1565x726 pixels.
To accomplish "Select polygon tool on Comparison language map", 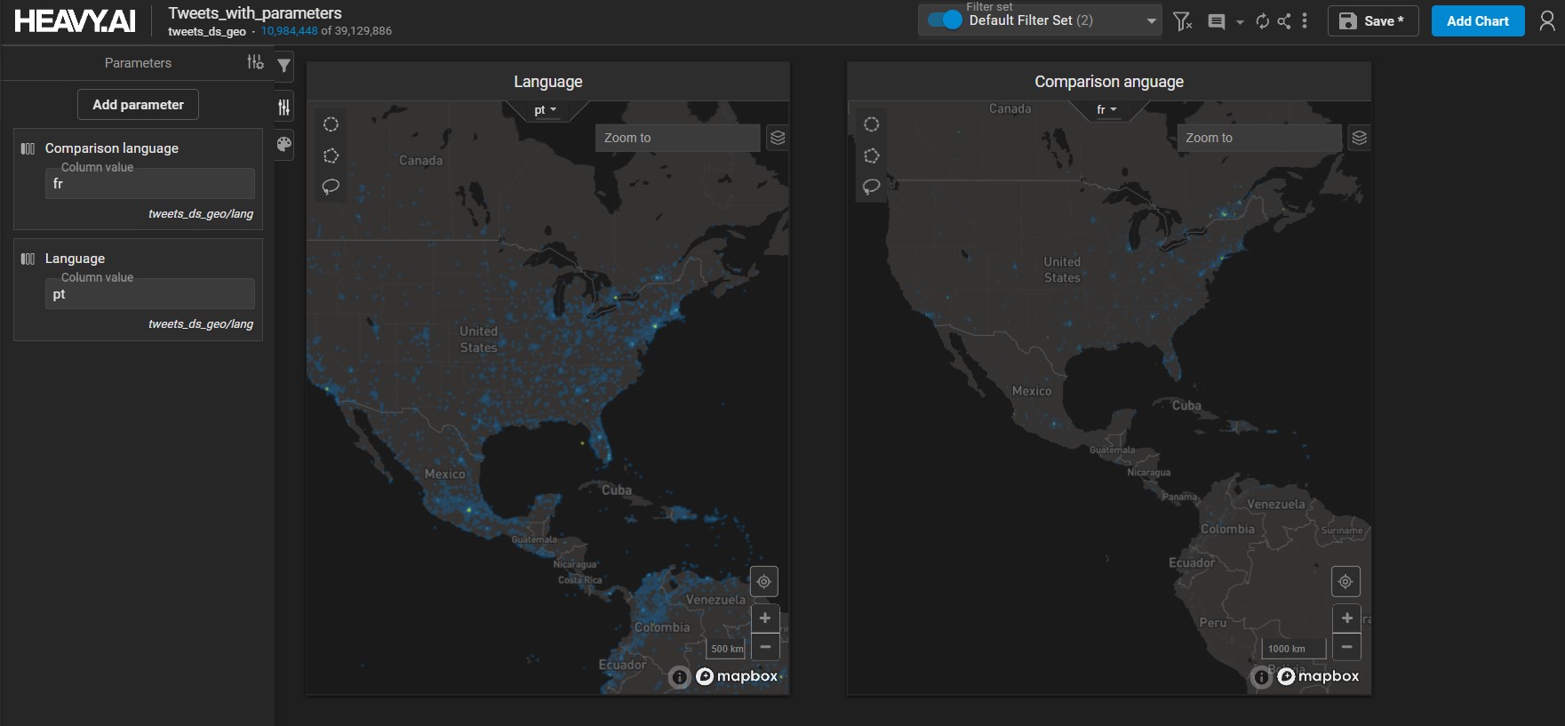I will pos(871,156).
